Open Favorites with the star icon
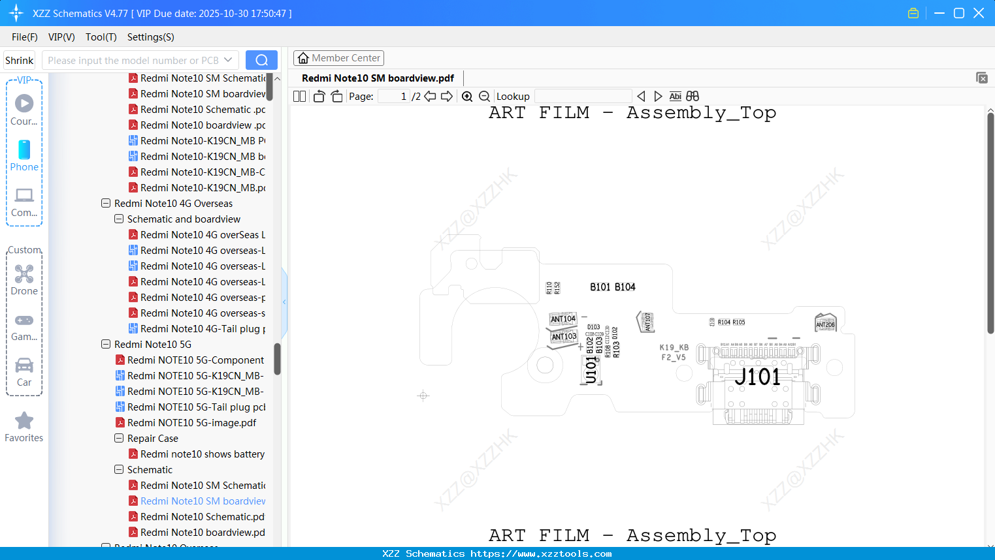Viewport: 995px width, 560px height. point(24,427)
